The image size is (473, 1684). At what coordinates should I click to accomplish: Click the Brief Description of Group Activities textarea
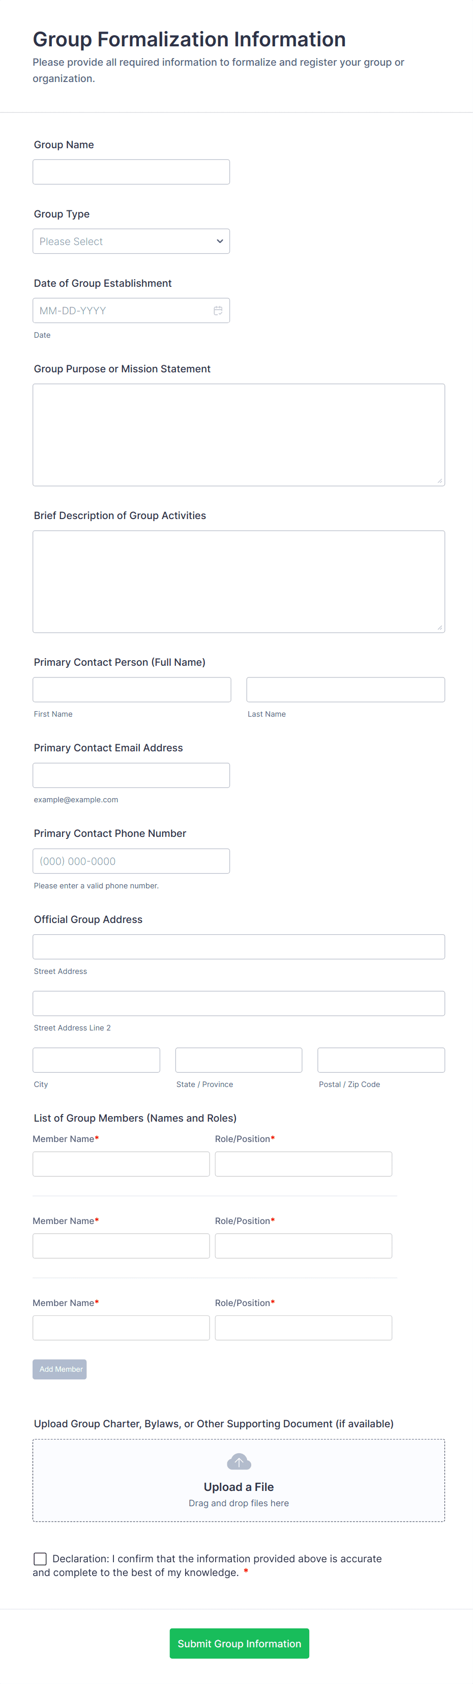(239, 581)
